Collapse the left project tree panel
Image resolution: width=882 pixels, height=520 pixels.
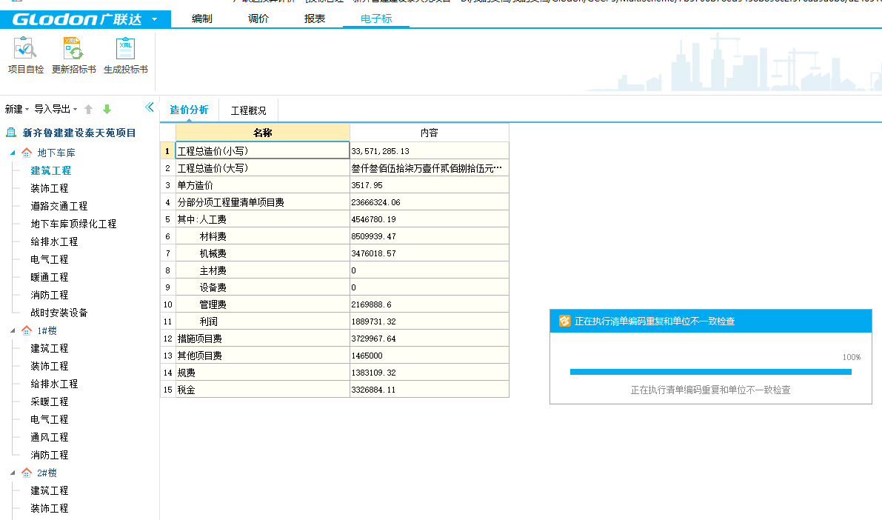click(149, 107)
